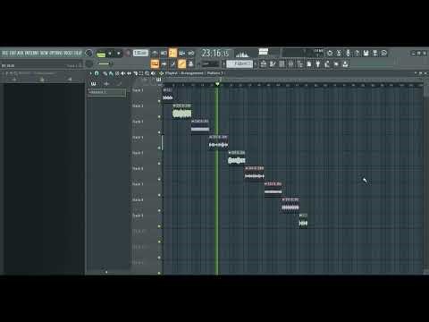Open clip menu of Track 2 audio clip
Viewport: 429px width, 322px height.
174,106
